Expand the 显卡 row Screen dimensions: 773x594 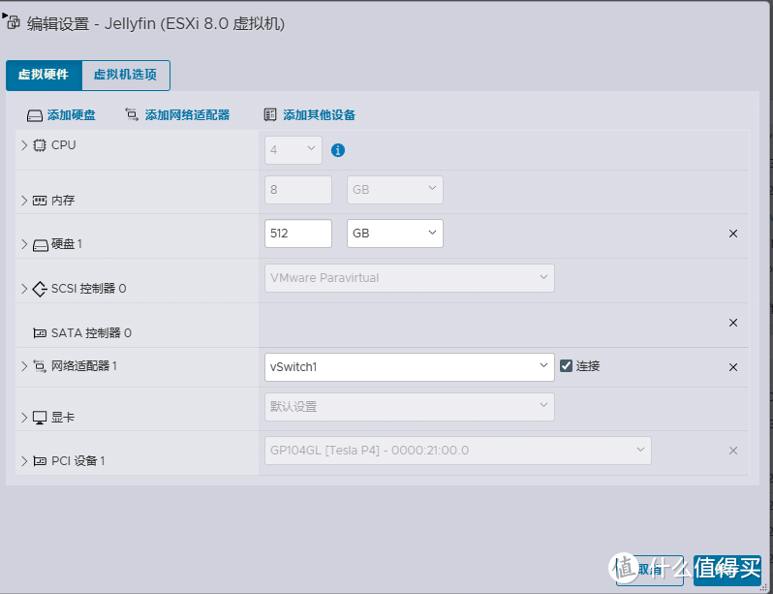(24, 418)
